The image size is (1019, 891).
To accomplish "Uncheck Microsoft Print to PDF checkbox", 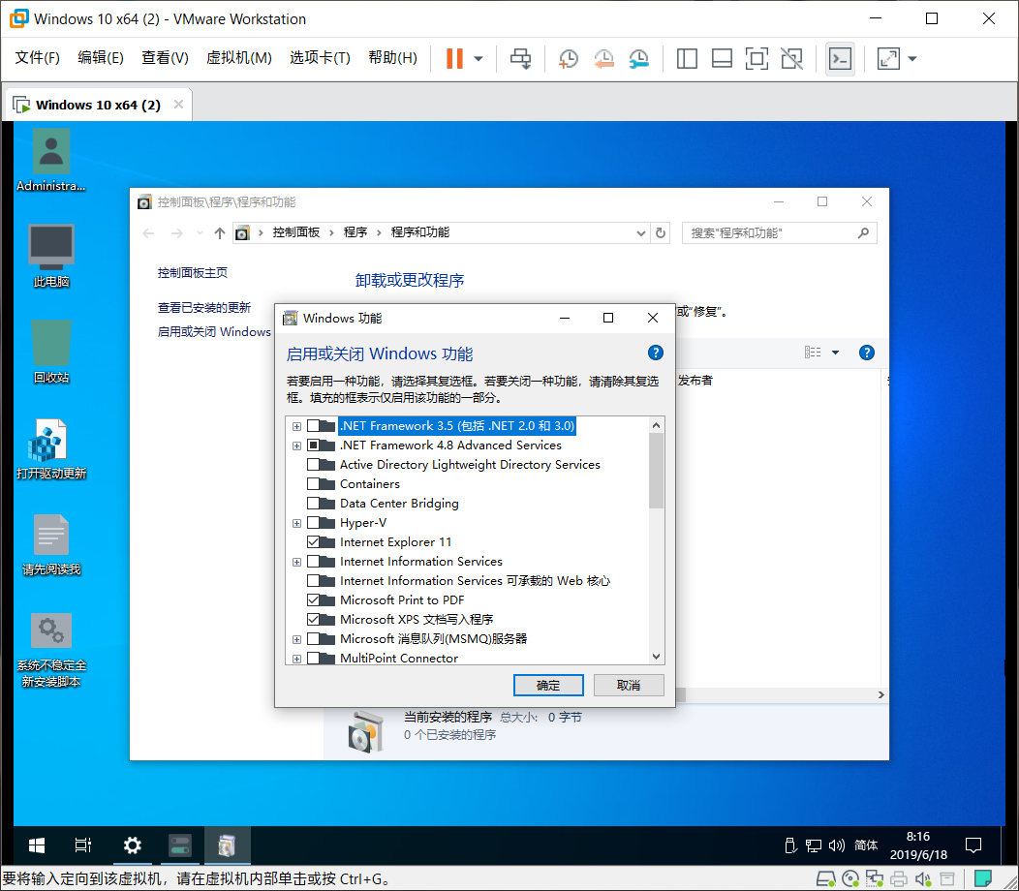I will [x=314, y=599].
